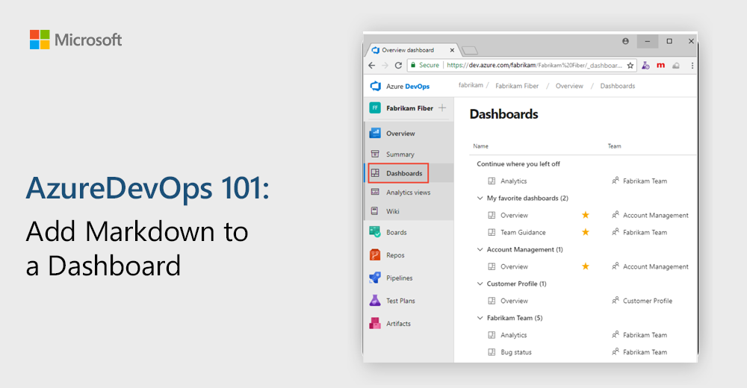Click Fabrikam Team beside Team Guidance
The height and width of the screenshot is (388, 747).
[x=645, y=232]
